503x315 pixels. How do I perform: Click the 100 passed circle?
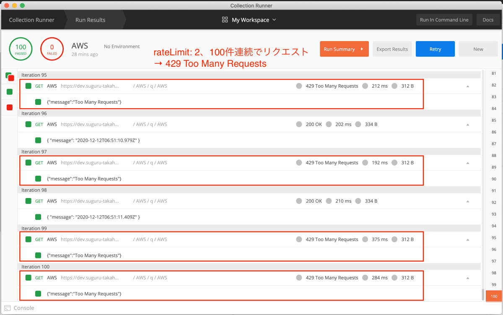pos(21,49)
